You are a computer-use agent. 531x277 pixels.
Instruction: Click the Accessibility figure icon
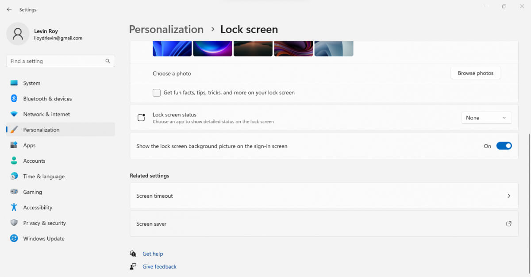coord(14,208)
